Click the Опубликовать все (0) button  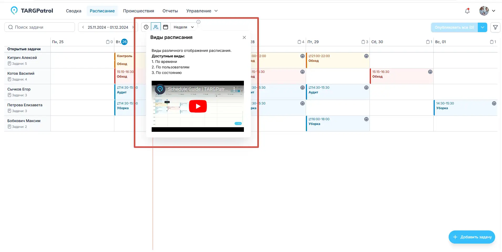click(454, 27)
